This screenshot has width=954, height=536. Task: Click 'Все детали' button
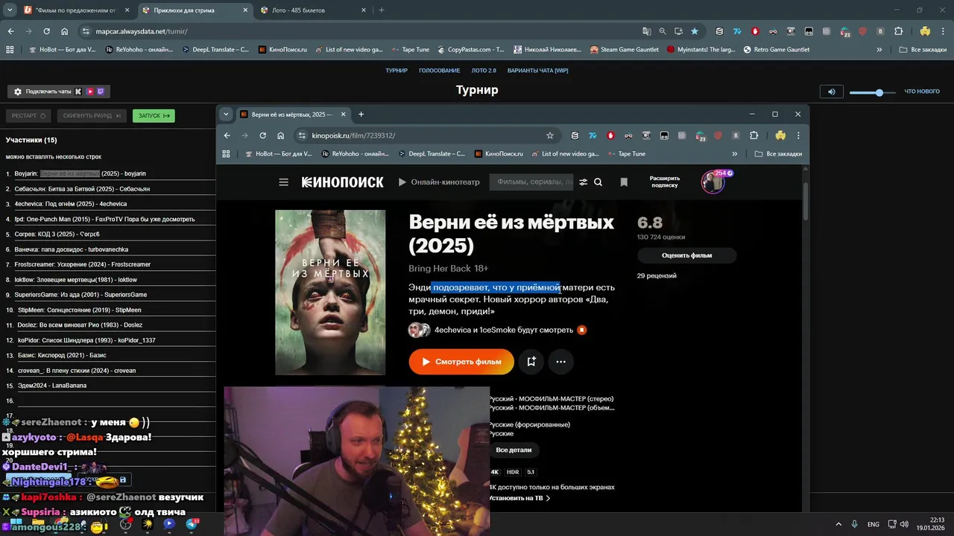pyautogui.click(x=514, y=450)
